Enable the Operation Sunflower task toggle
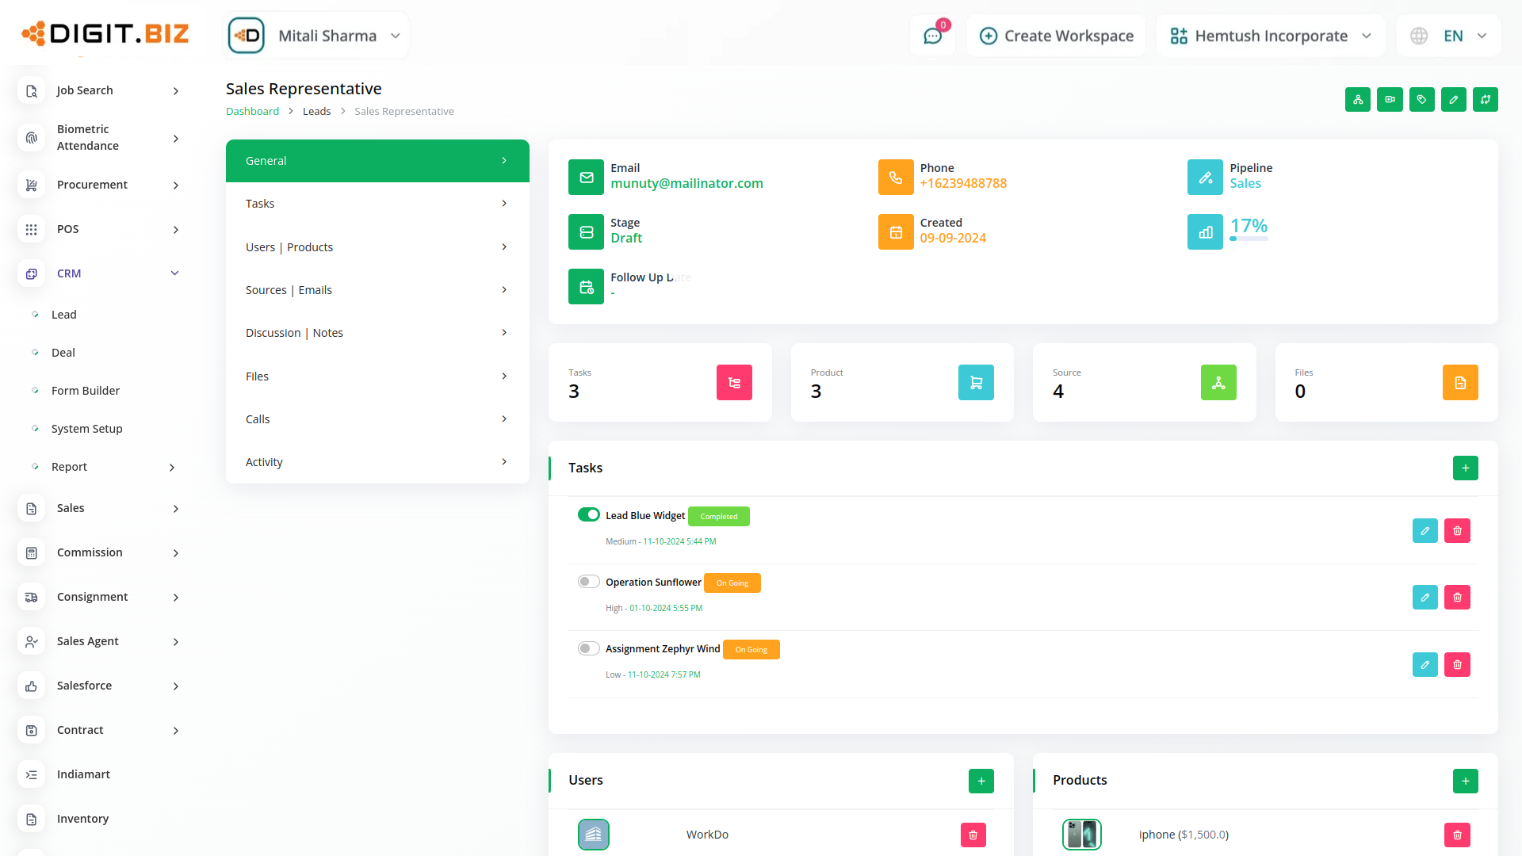 click(x=588, y=582)
